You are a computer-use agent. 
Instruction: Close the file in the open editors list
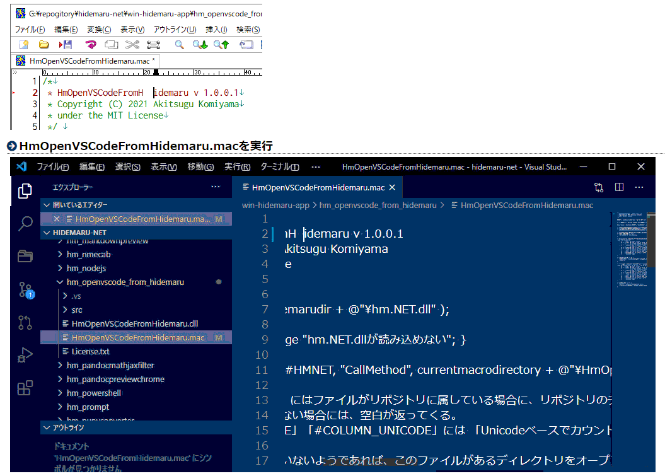[x=57, y=219]
